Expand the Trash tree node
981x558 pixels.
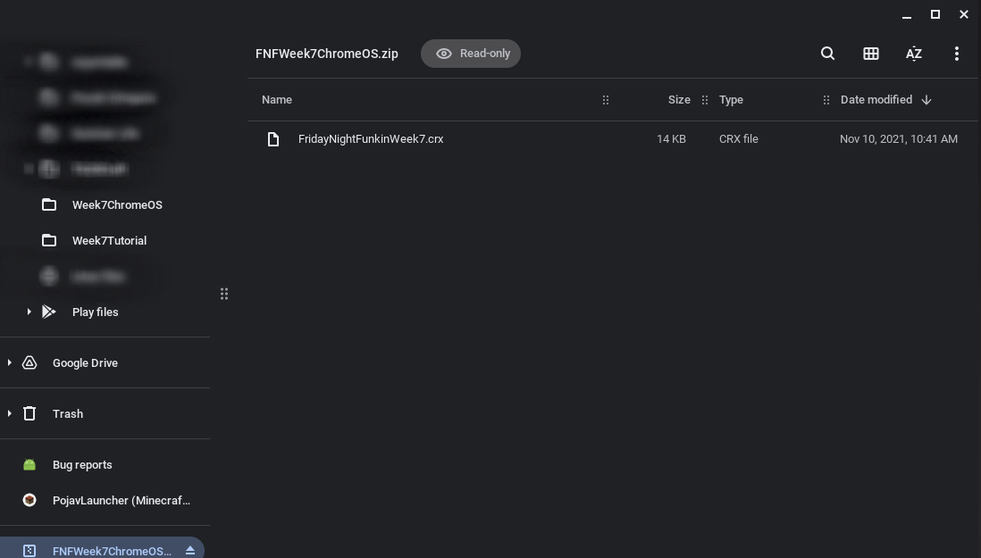point(10,413)
